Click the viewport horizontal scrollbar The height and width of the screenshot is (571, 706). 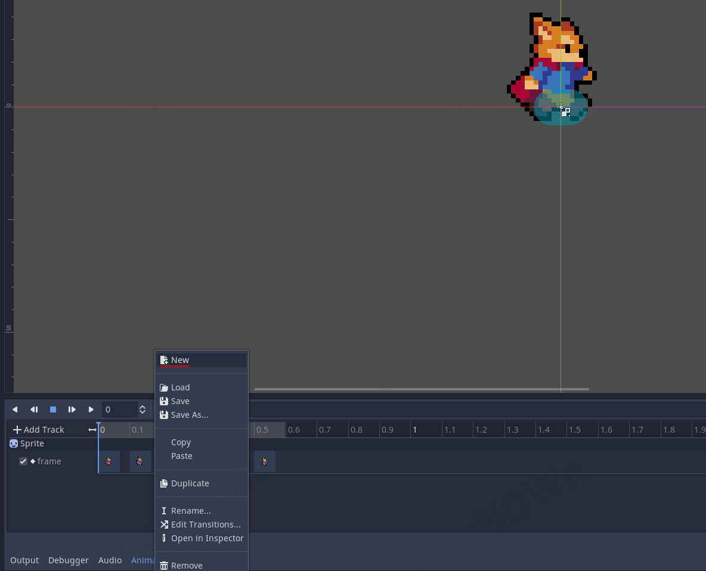pos(422,389)
